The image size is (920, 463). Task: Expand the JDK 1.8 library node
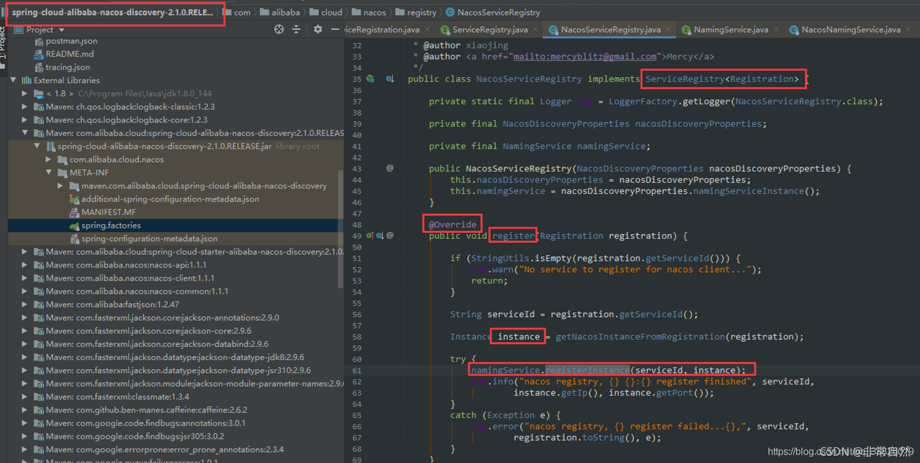pyautogui.click(x=25, y=93)
